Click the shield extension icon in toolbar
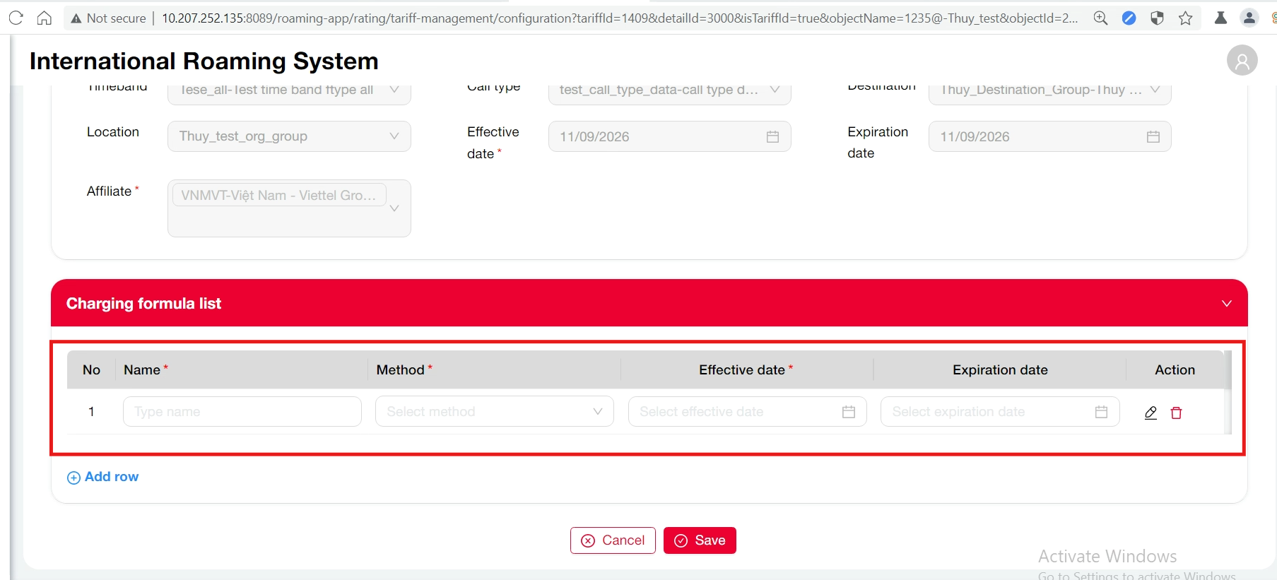 pyautogui.click(x=1157, y=18)
